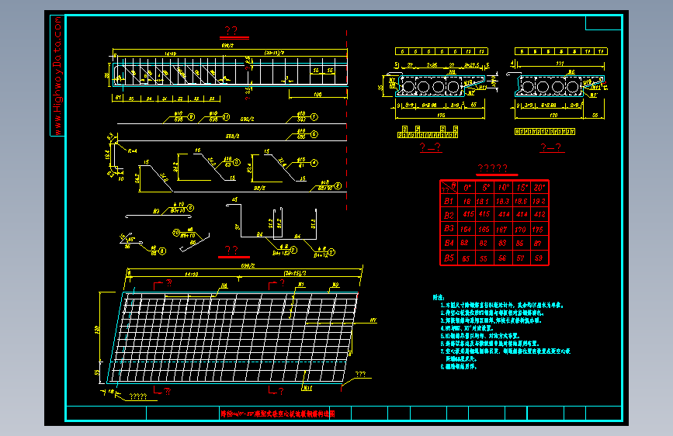Select the 100 dimension below the top elevation view

point(317,95)
